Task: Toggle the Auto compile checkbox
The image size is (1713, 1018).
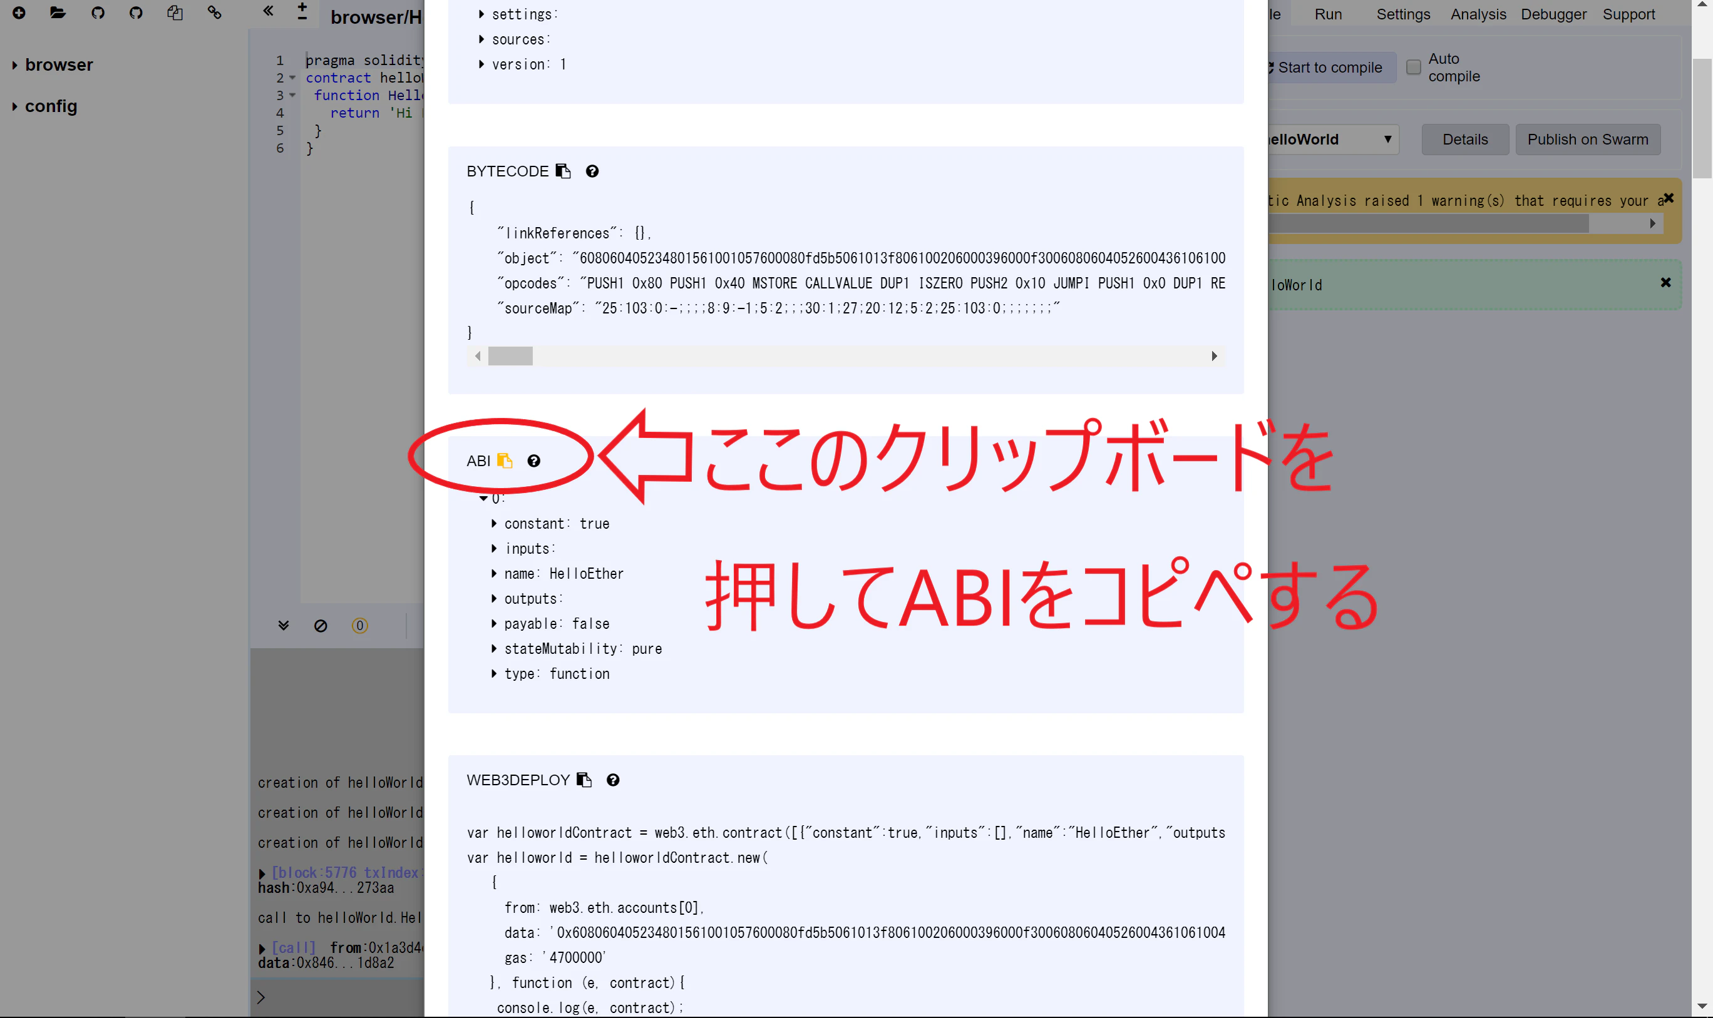Action: point(1414,67)
